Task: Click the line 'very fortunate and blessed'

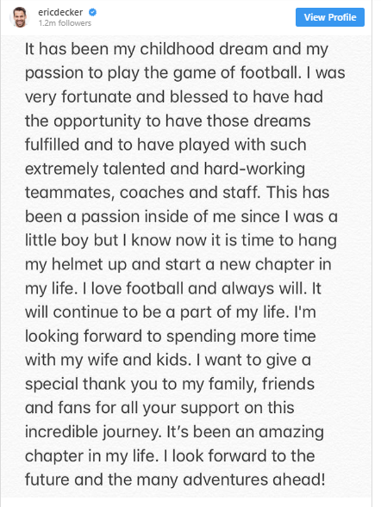Action: click(174, 97)
